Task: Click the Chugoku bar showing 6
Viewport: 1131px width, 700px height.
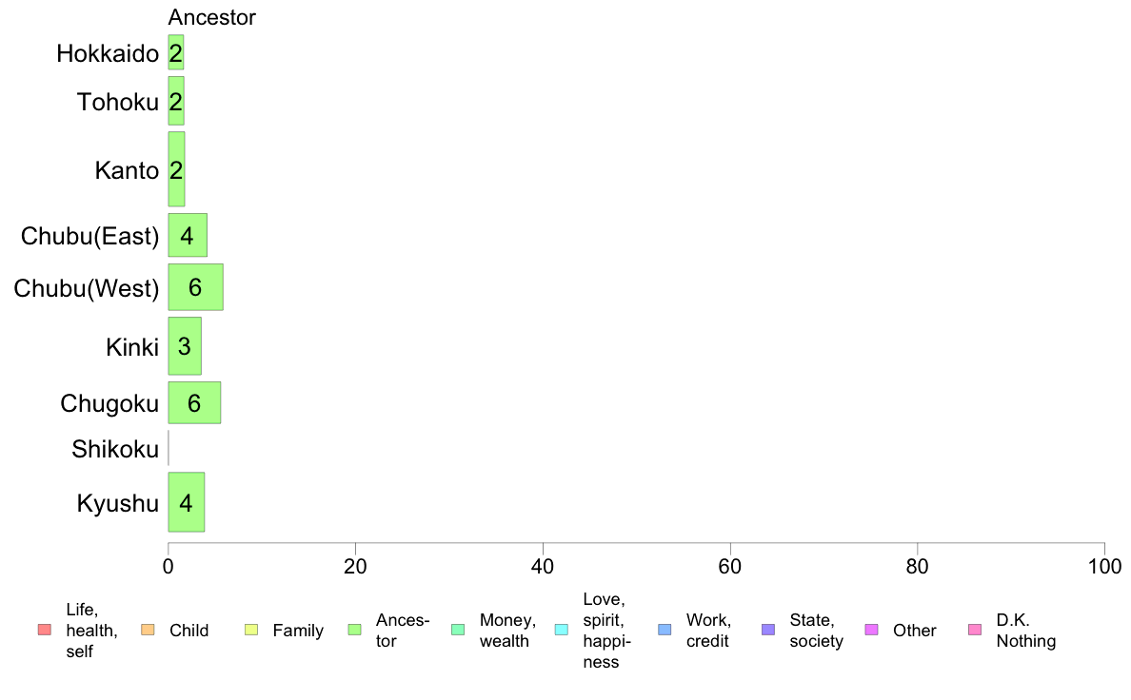Action: (x=194, y=402)
